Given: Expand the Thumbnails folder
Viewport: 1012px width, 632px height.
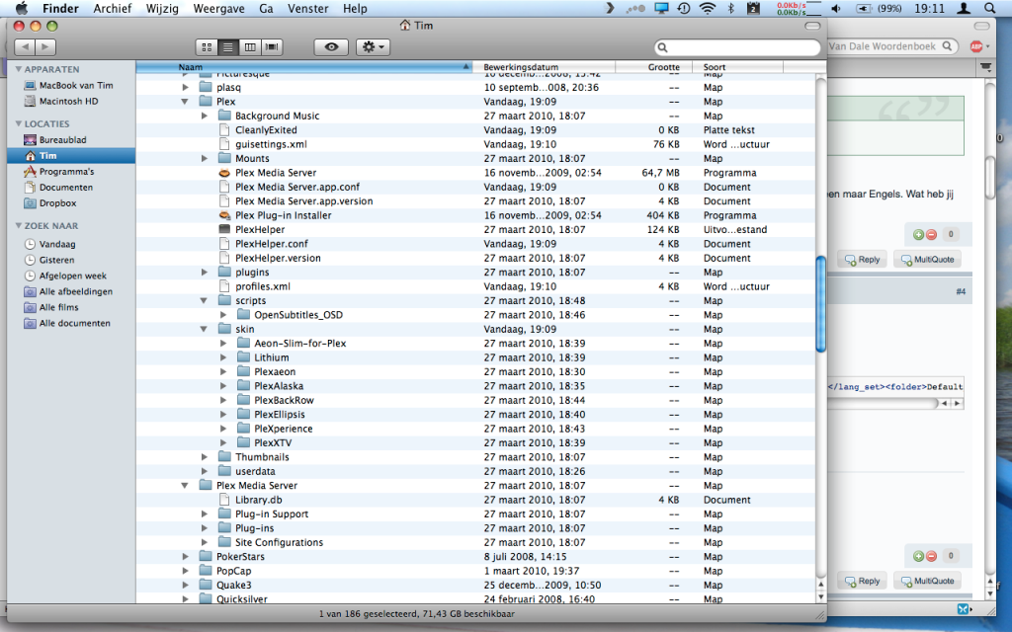Looking at the screenshot, I should point(205,457).
